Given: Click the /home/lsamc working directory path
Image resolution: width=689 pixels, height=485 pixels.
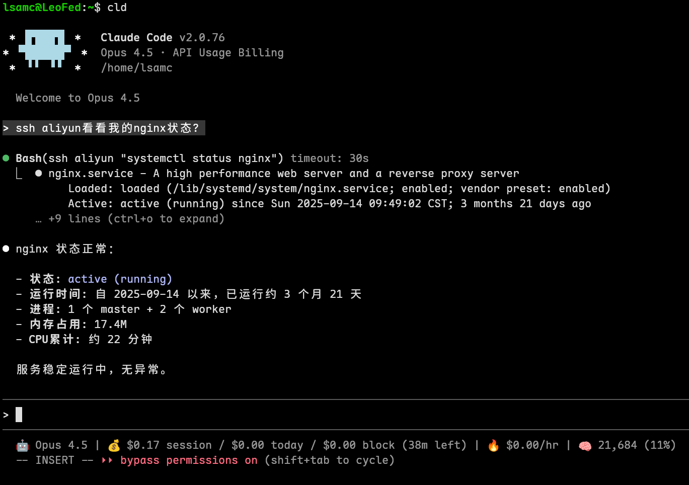Looking at the screenshot, I should tap(136, 68).
